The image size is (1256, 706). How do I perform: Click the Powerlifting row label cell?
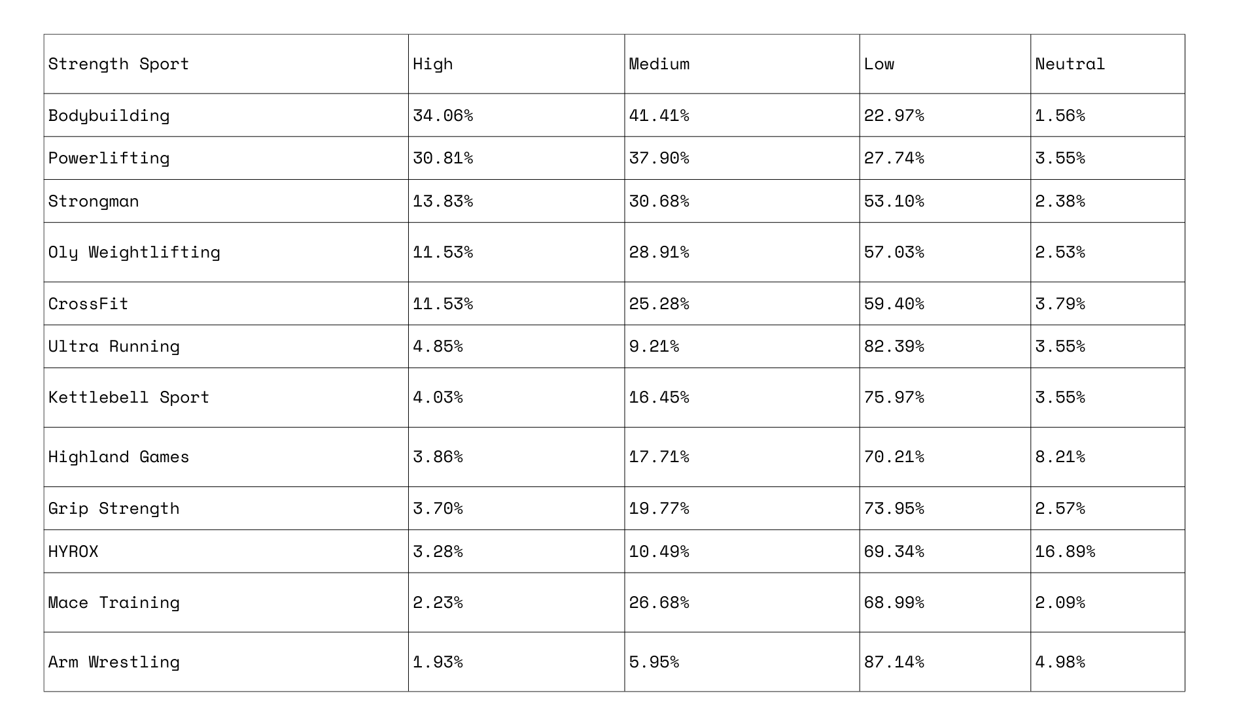(x=109, y=158)
